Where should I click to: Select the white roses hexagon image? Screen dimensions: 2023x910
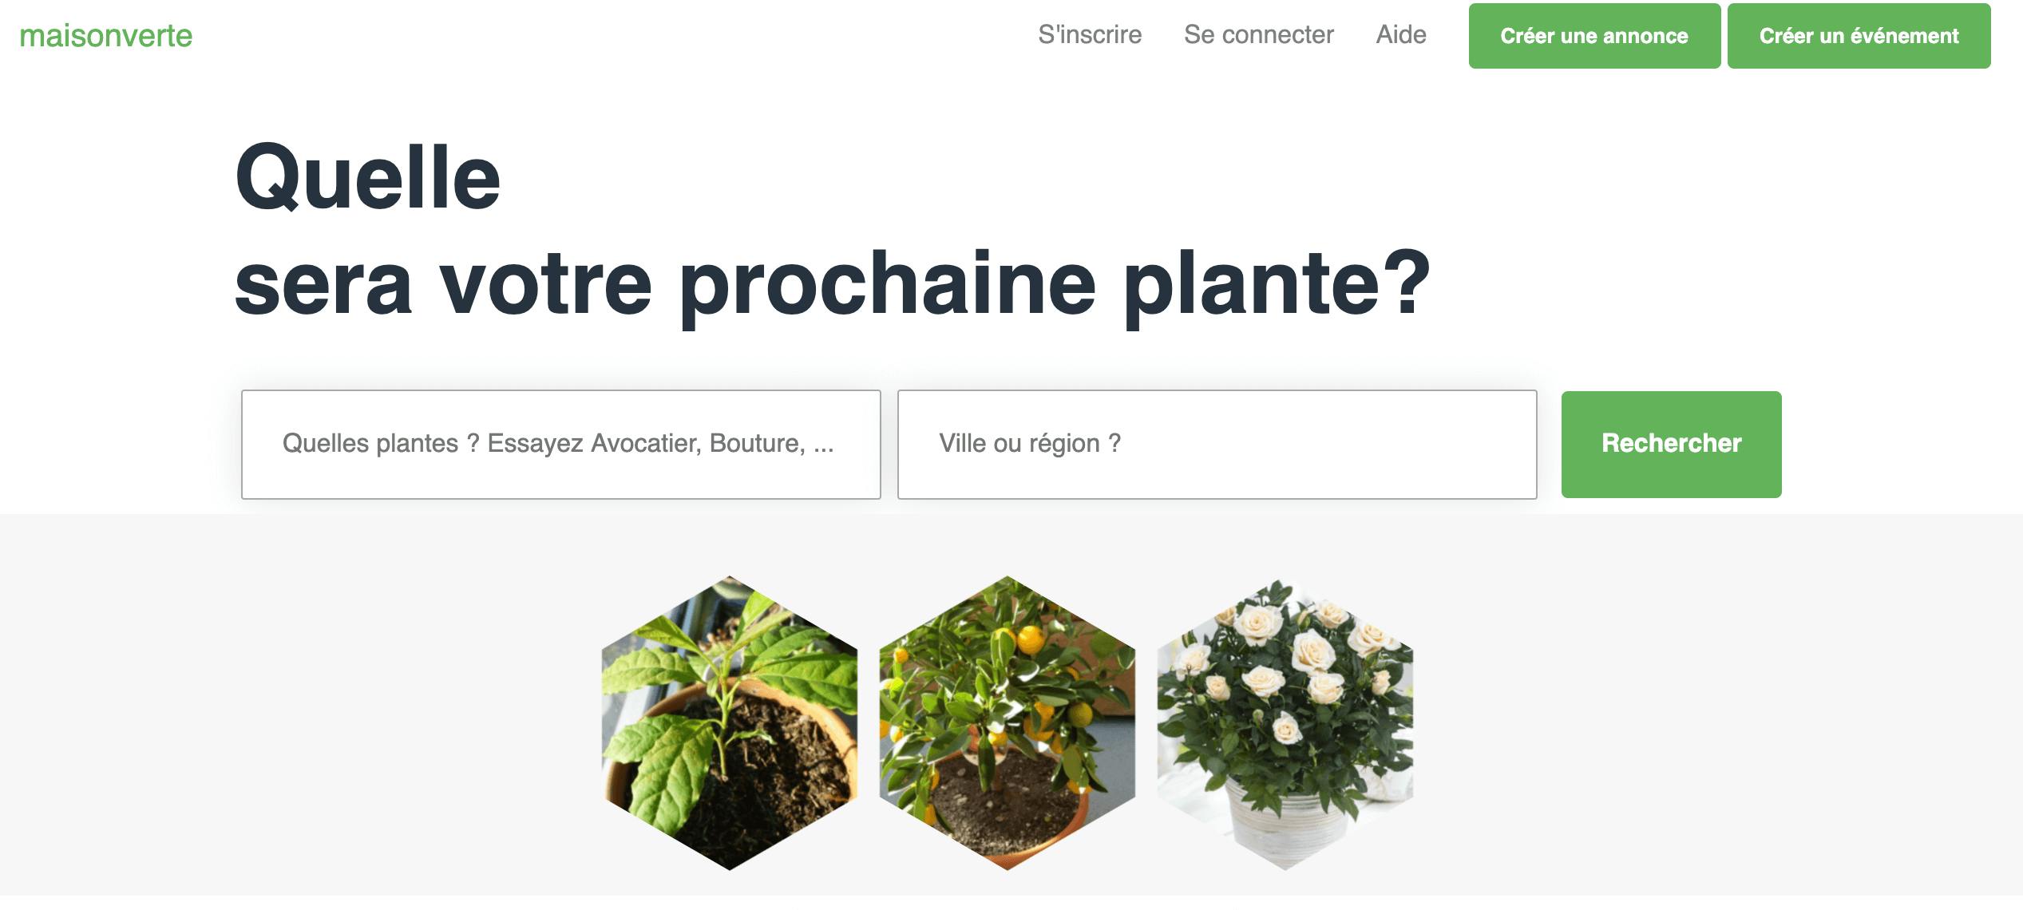point(1285,722)
